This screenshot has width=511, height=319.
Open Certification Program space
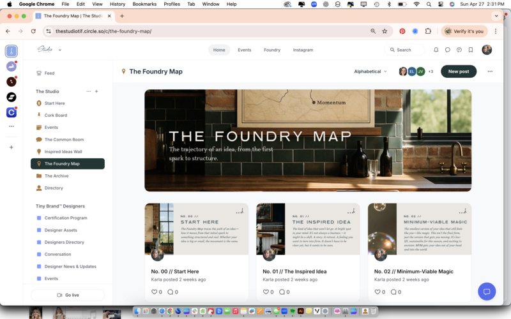[68, 218]
